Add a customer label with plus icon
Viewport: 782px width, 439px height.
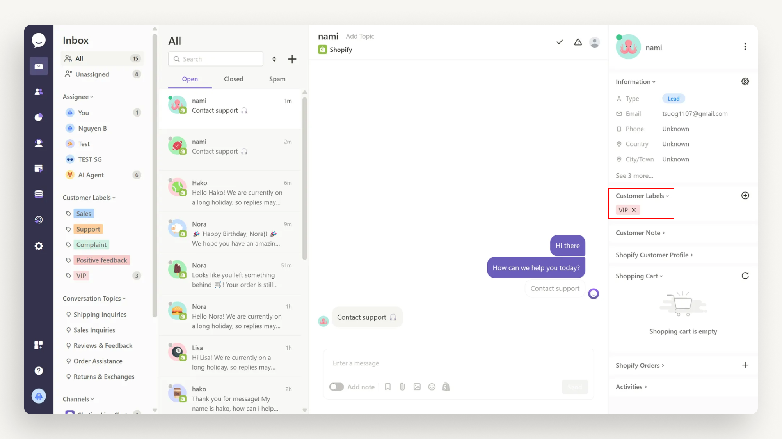[x=745, y=196]
